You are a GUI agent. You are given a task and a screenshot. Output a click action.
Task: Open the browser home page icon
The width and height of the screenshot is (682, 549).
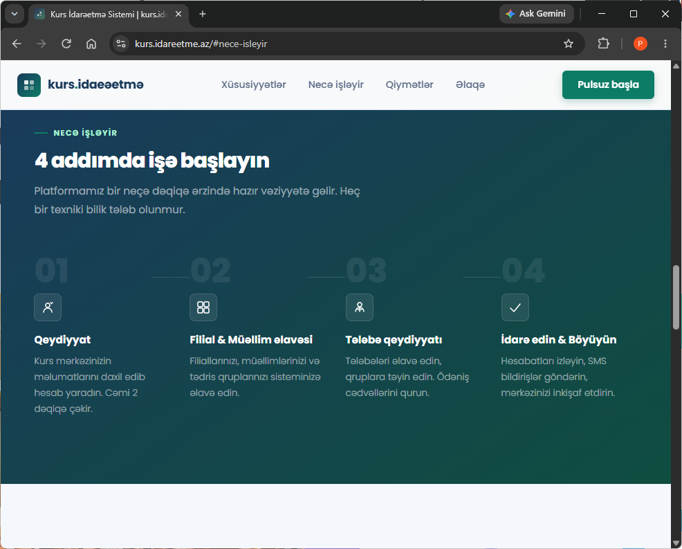coord(91,44)
